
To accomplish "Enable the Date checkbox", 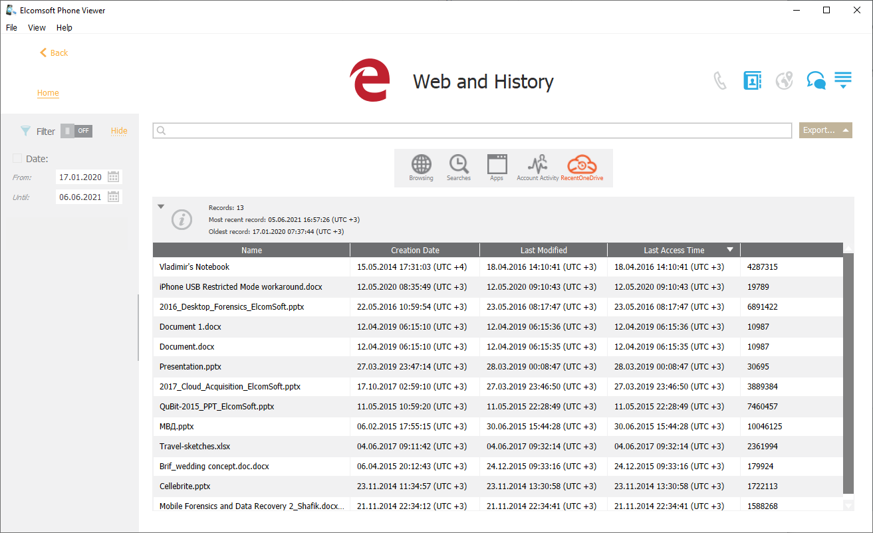I will [x=17, y=159].
